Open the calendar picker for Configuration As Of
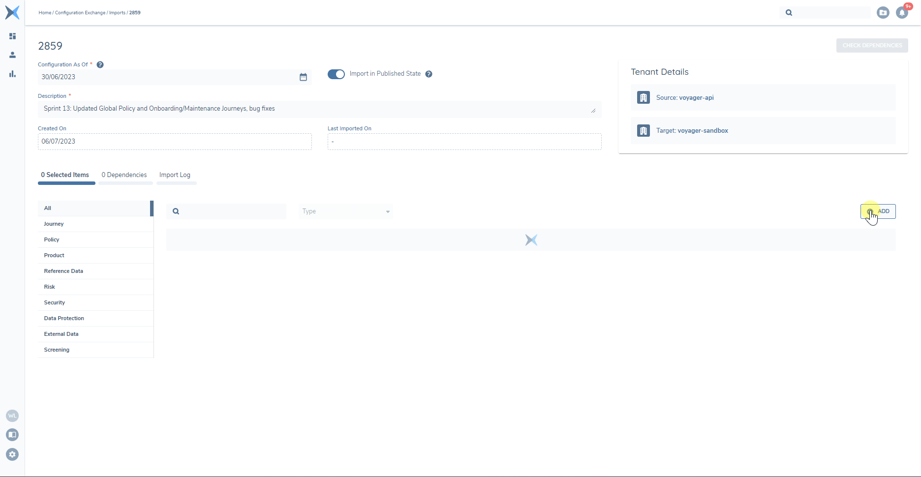The height and width of the screenshot is (477, 921). tap(303, 77)
